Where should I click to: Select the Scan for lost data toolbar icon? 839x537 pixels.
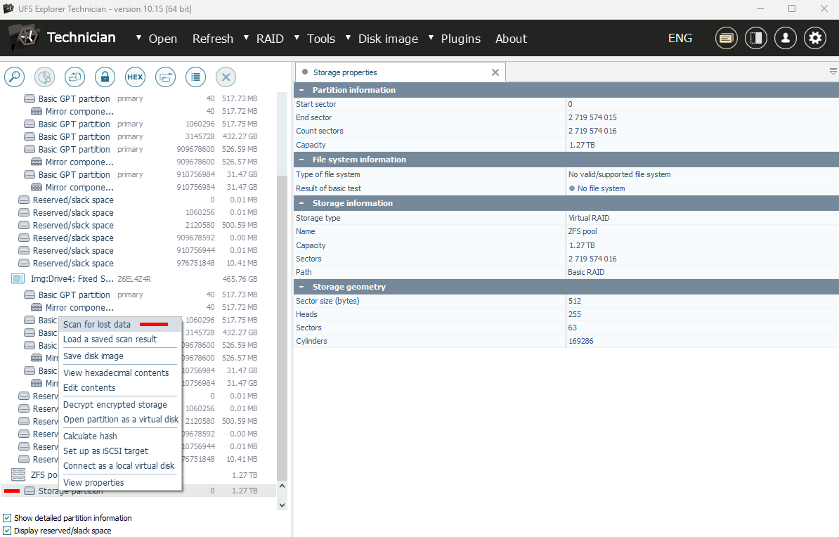[14, 77]
